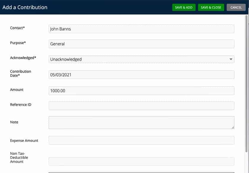Select the Expense Amount input box
249x173 pixels.
click(141, 140)
